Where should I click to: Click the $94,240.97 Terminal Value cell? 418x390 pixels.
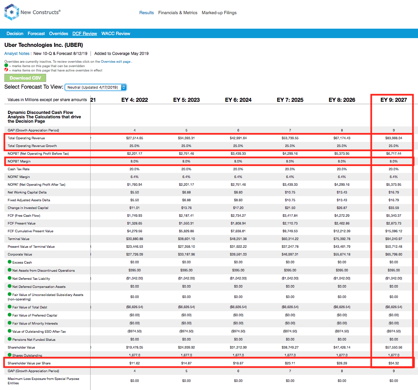tap(394, 239)
